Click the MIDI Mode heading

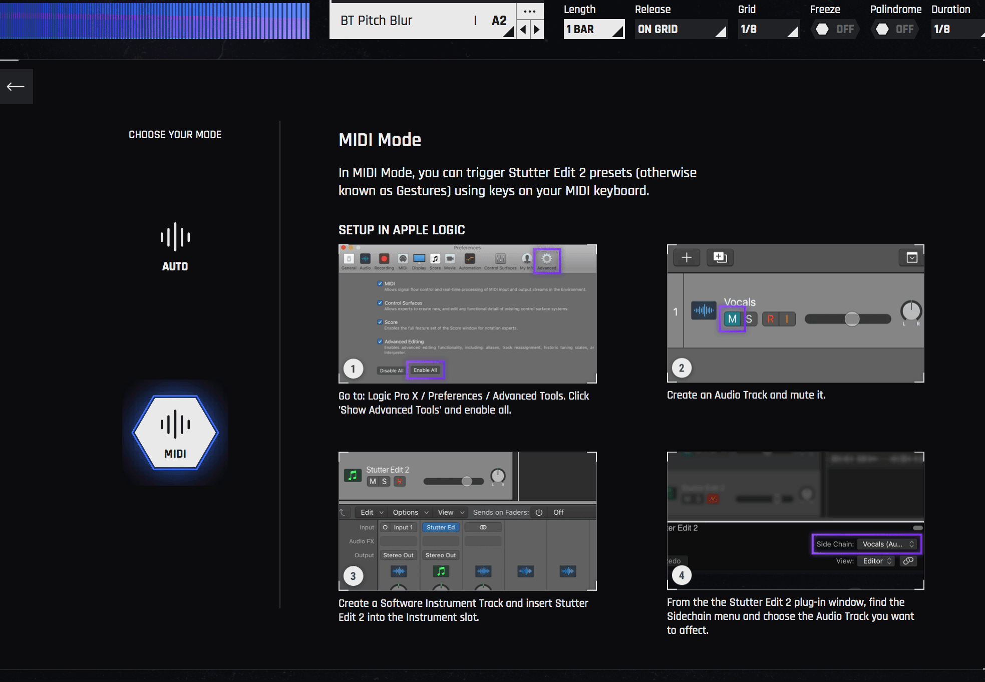(380, 140)
